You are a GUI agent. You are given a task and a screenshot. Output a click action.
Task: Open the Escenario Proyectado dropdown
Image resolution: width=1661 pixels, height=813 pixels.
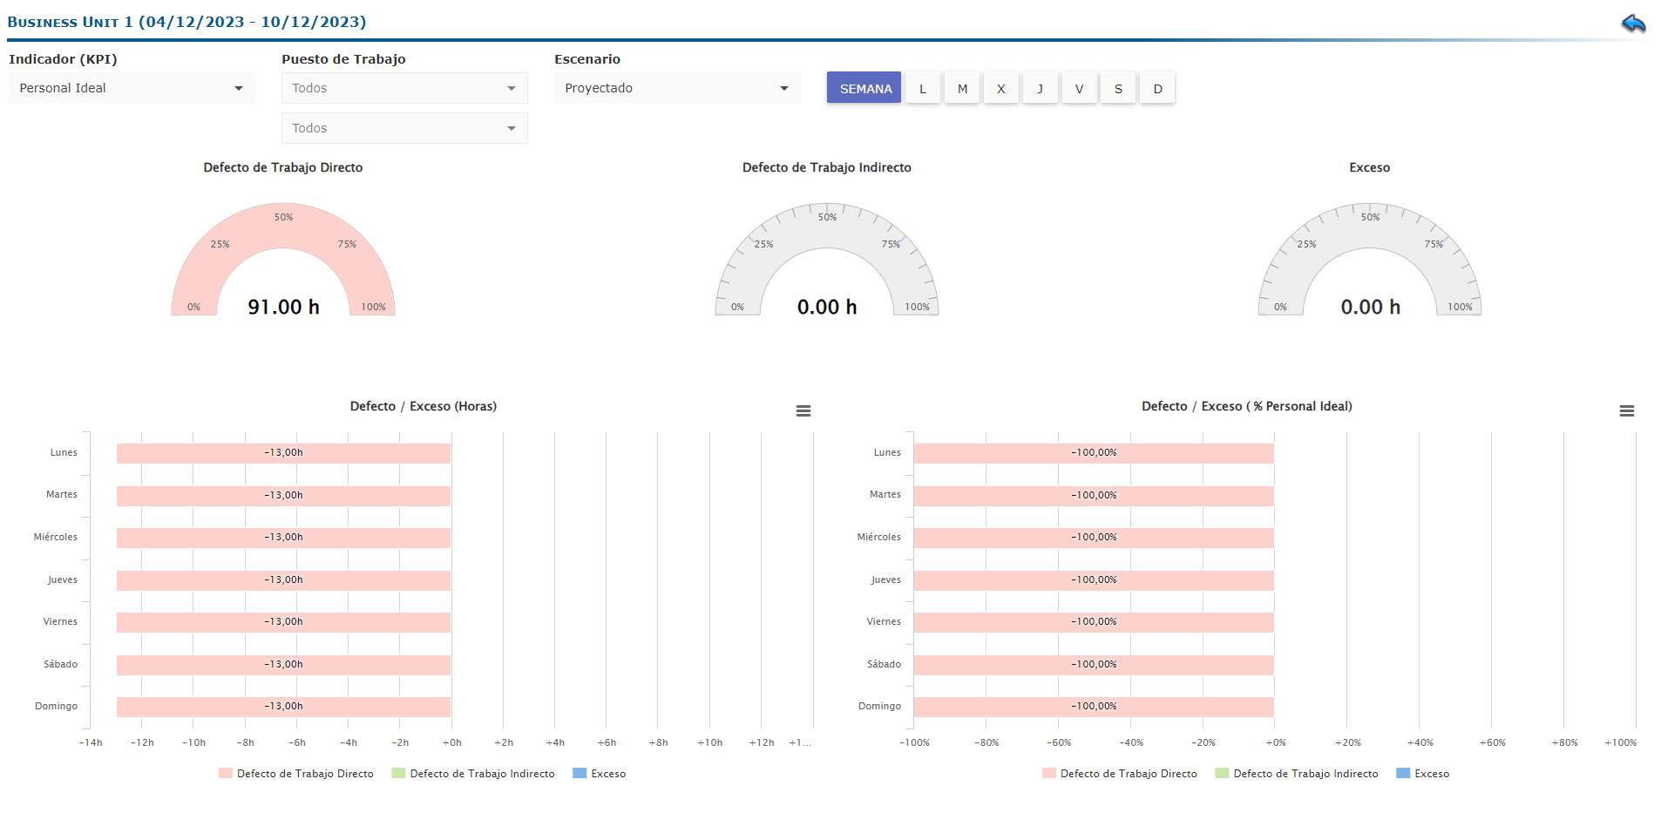click(x=677, y=88)
